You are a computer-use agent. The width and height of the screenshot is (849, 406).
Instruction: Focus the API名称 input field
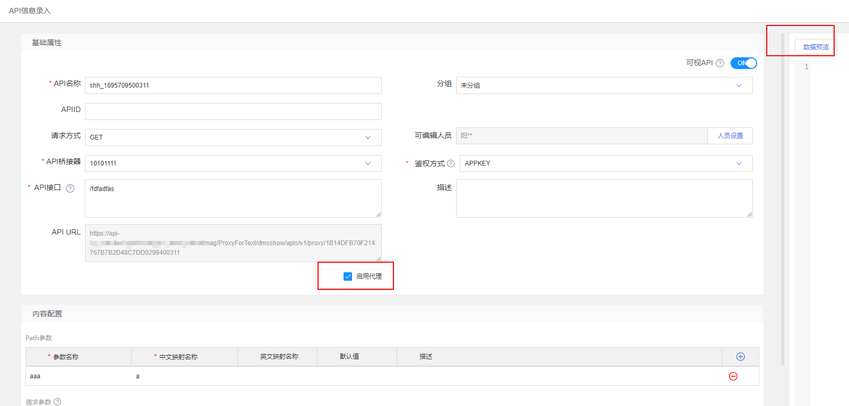[x=233, y=85]
